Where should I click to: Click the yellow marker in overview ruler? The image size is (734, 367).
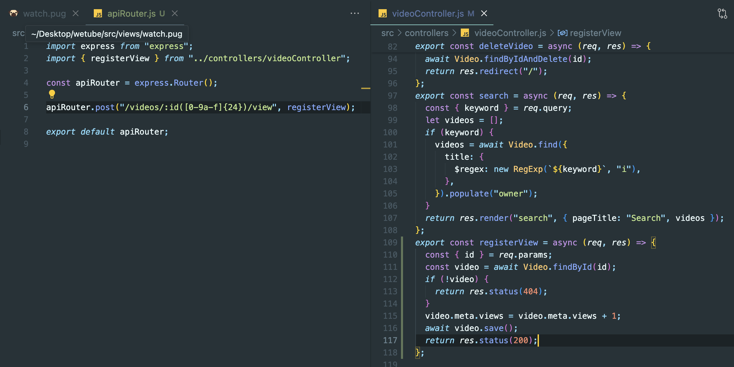pos(366,88)
